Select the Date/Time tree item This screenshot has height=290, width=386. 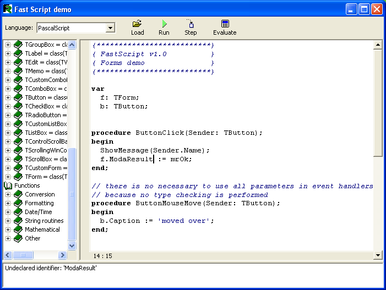pos(39,212)
